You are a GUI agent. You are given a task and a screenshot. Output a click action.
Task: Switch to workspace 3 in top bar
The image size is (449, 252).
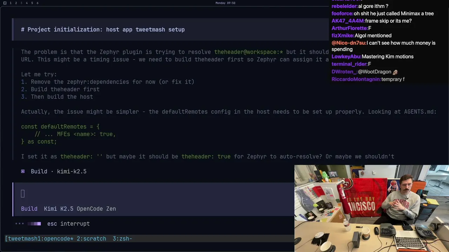point(21,3)
